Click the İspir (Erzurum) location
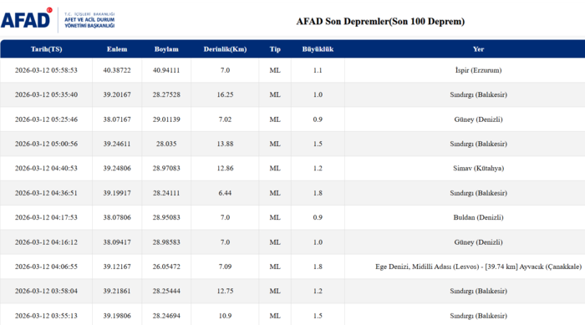Screen dimensions: 585x325 (x=478, y=70)
